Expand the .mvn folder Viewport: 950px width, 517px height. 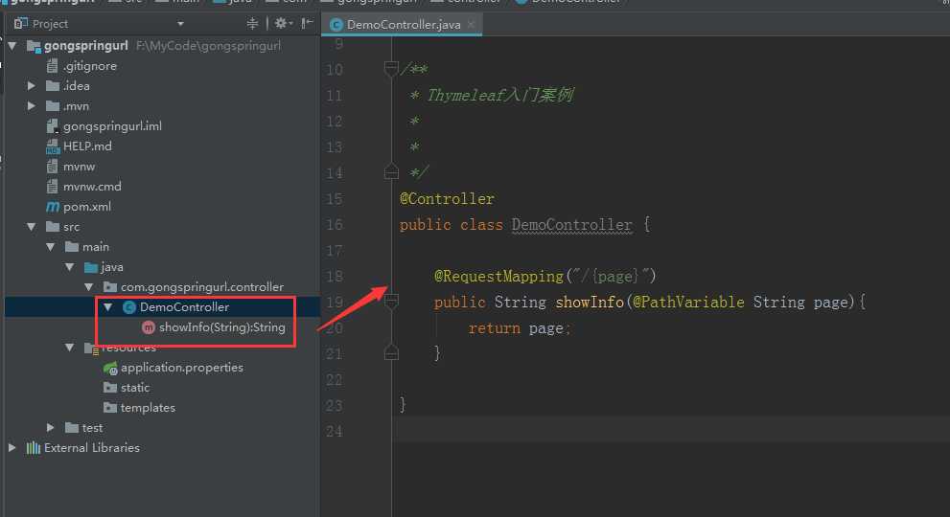tap(32, 106)
